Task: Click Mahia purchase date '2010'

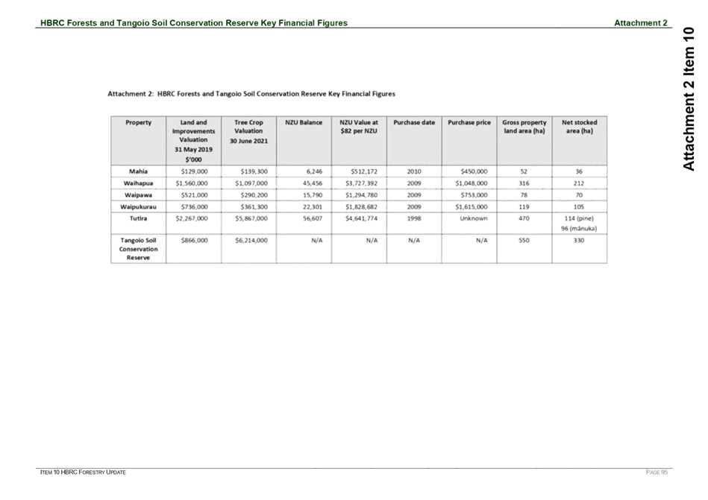Action: tap(414, 171)
